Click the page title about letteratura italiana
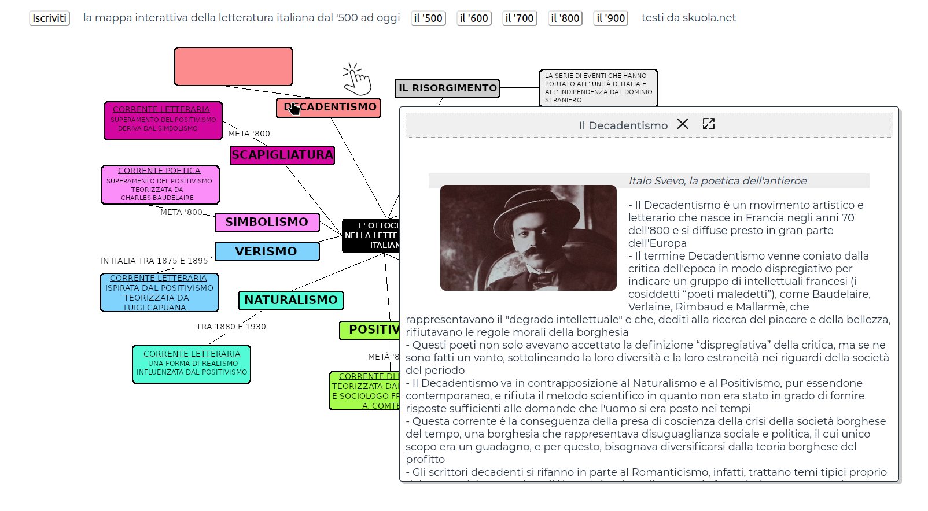 [242, 18]
